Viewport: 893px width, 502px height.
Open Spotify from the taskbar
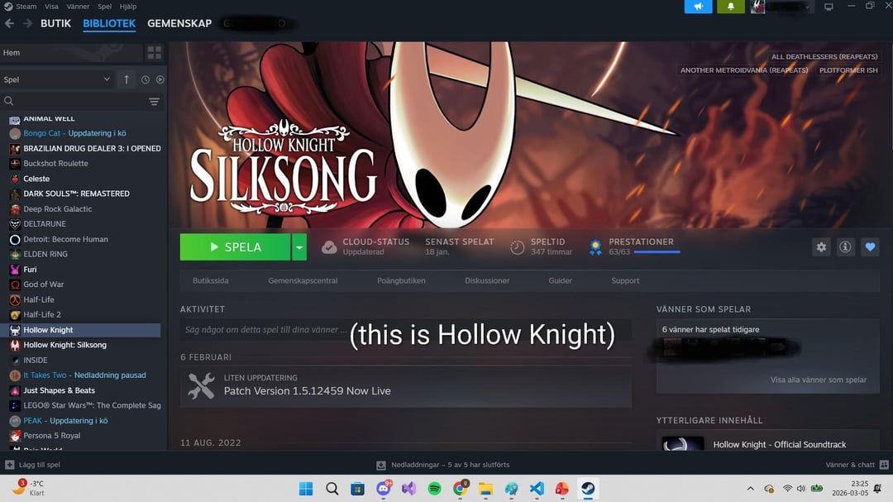tap(434, 489)
